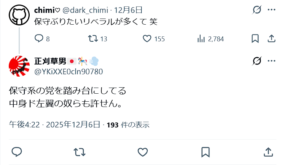Repost chimi's tweet with 13 reposts
Screen dimensions: 284x165
[x=93, y=38]
